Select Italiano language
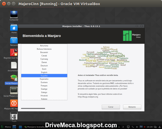Screen dimensions: 162x129 pos(44,99)
